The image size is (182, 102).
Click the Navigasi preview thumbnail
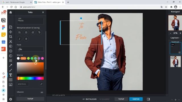[x=175, y=23]
